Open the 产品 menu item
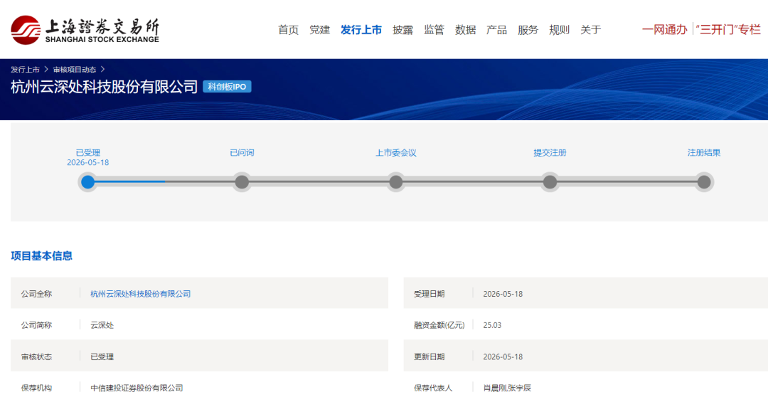The height and width of the screenshot is (402, 768). (496, 30)
